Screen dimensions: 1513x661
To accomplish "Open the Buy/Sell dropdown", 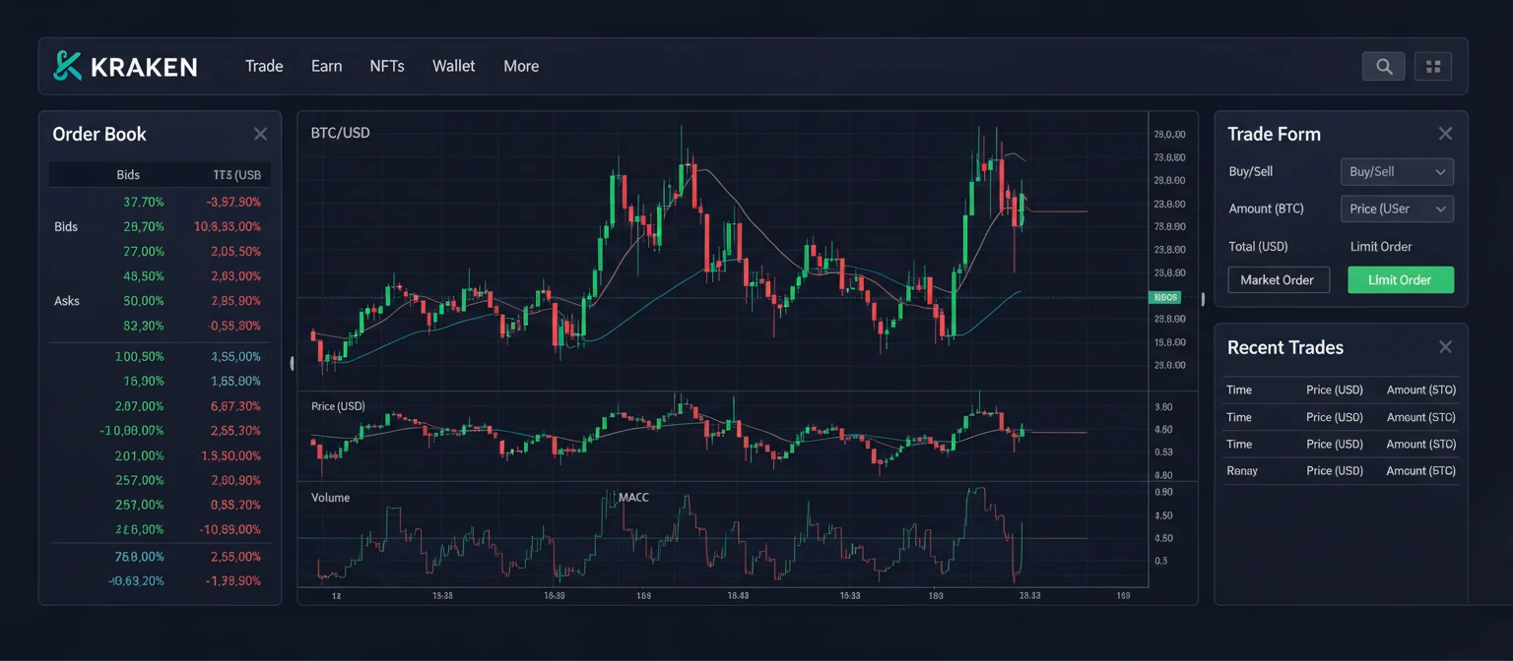I will [x=1397, y=171].
